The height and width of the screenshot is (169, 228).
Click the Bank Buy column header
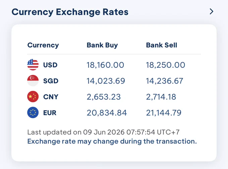tap(102, 45)
